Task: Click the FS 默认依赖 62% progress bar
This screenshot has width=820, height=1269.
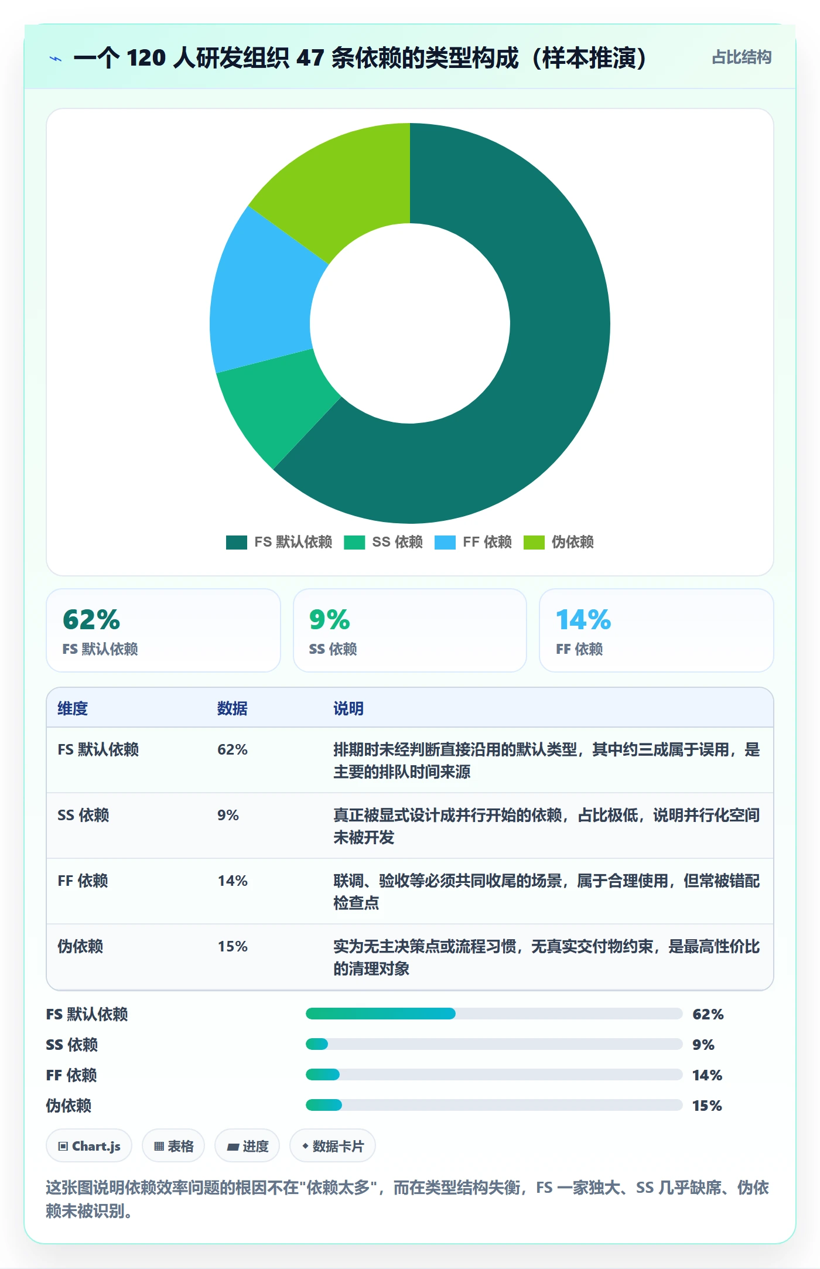Action: click(x=494, y=1014)
